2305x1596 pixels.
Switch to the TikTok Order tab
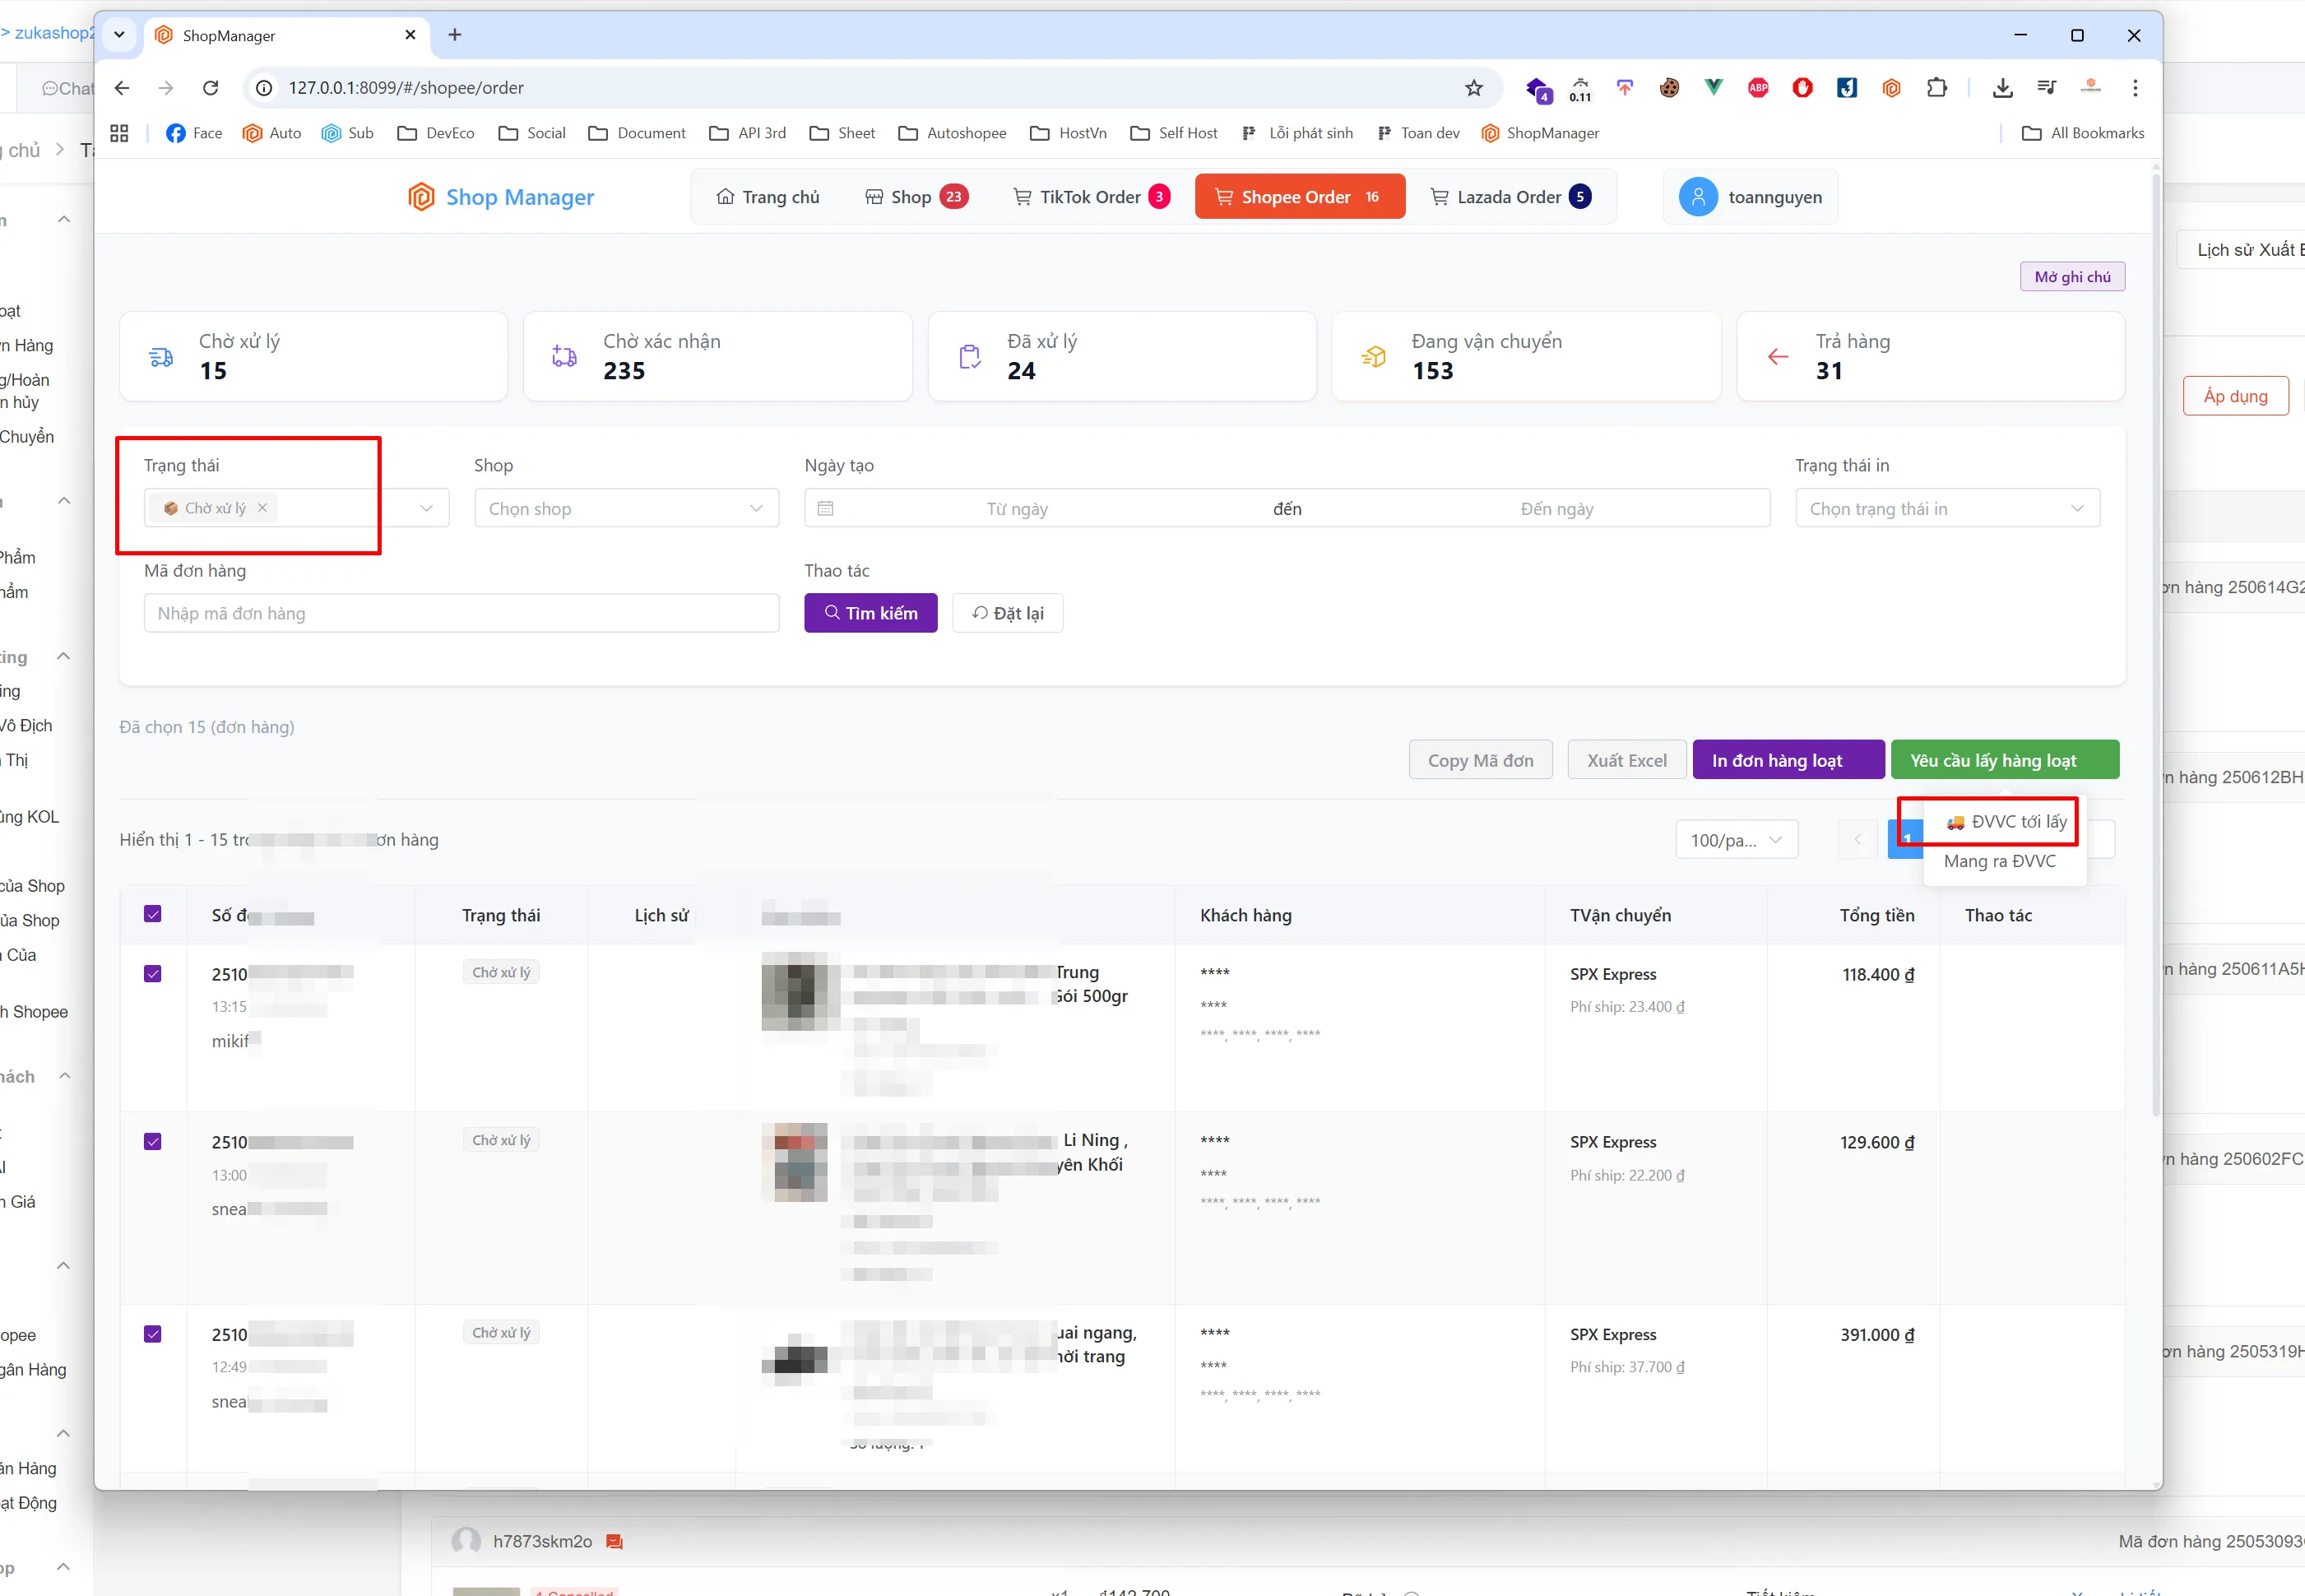[x=1091, y=197]
